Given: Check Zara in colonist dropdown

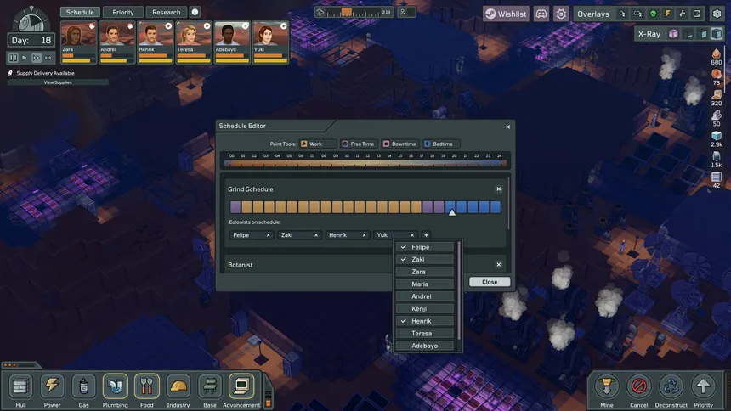Looking at the screenshot, I should [x=425, y=272].
